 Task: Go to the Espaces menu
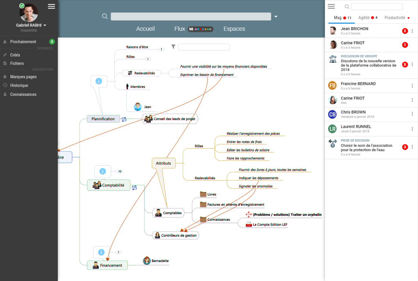[x=234, y=29]
